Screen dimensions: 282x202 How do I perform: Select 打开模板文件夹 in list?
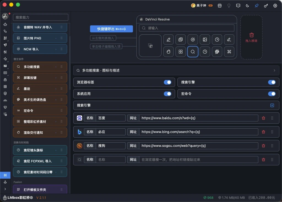click(x=40, y=189)
